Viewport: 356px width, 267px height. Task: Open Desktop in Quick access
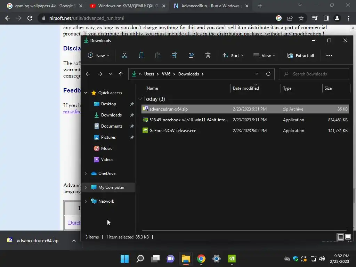click(108, 104)
